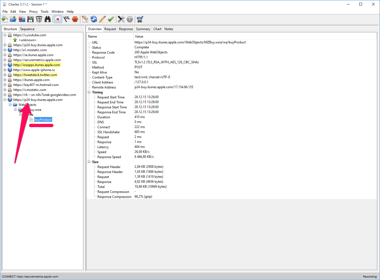The width and height of the screenshot is (380, 280).
Task: Toggle throttling with the checkered flag icon
Action: [x=66, y=19]
